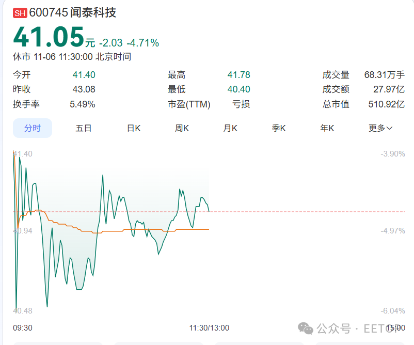Open the 日K daily candlestick view

point(133,128)
